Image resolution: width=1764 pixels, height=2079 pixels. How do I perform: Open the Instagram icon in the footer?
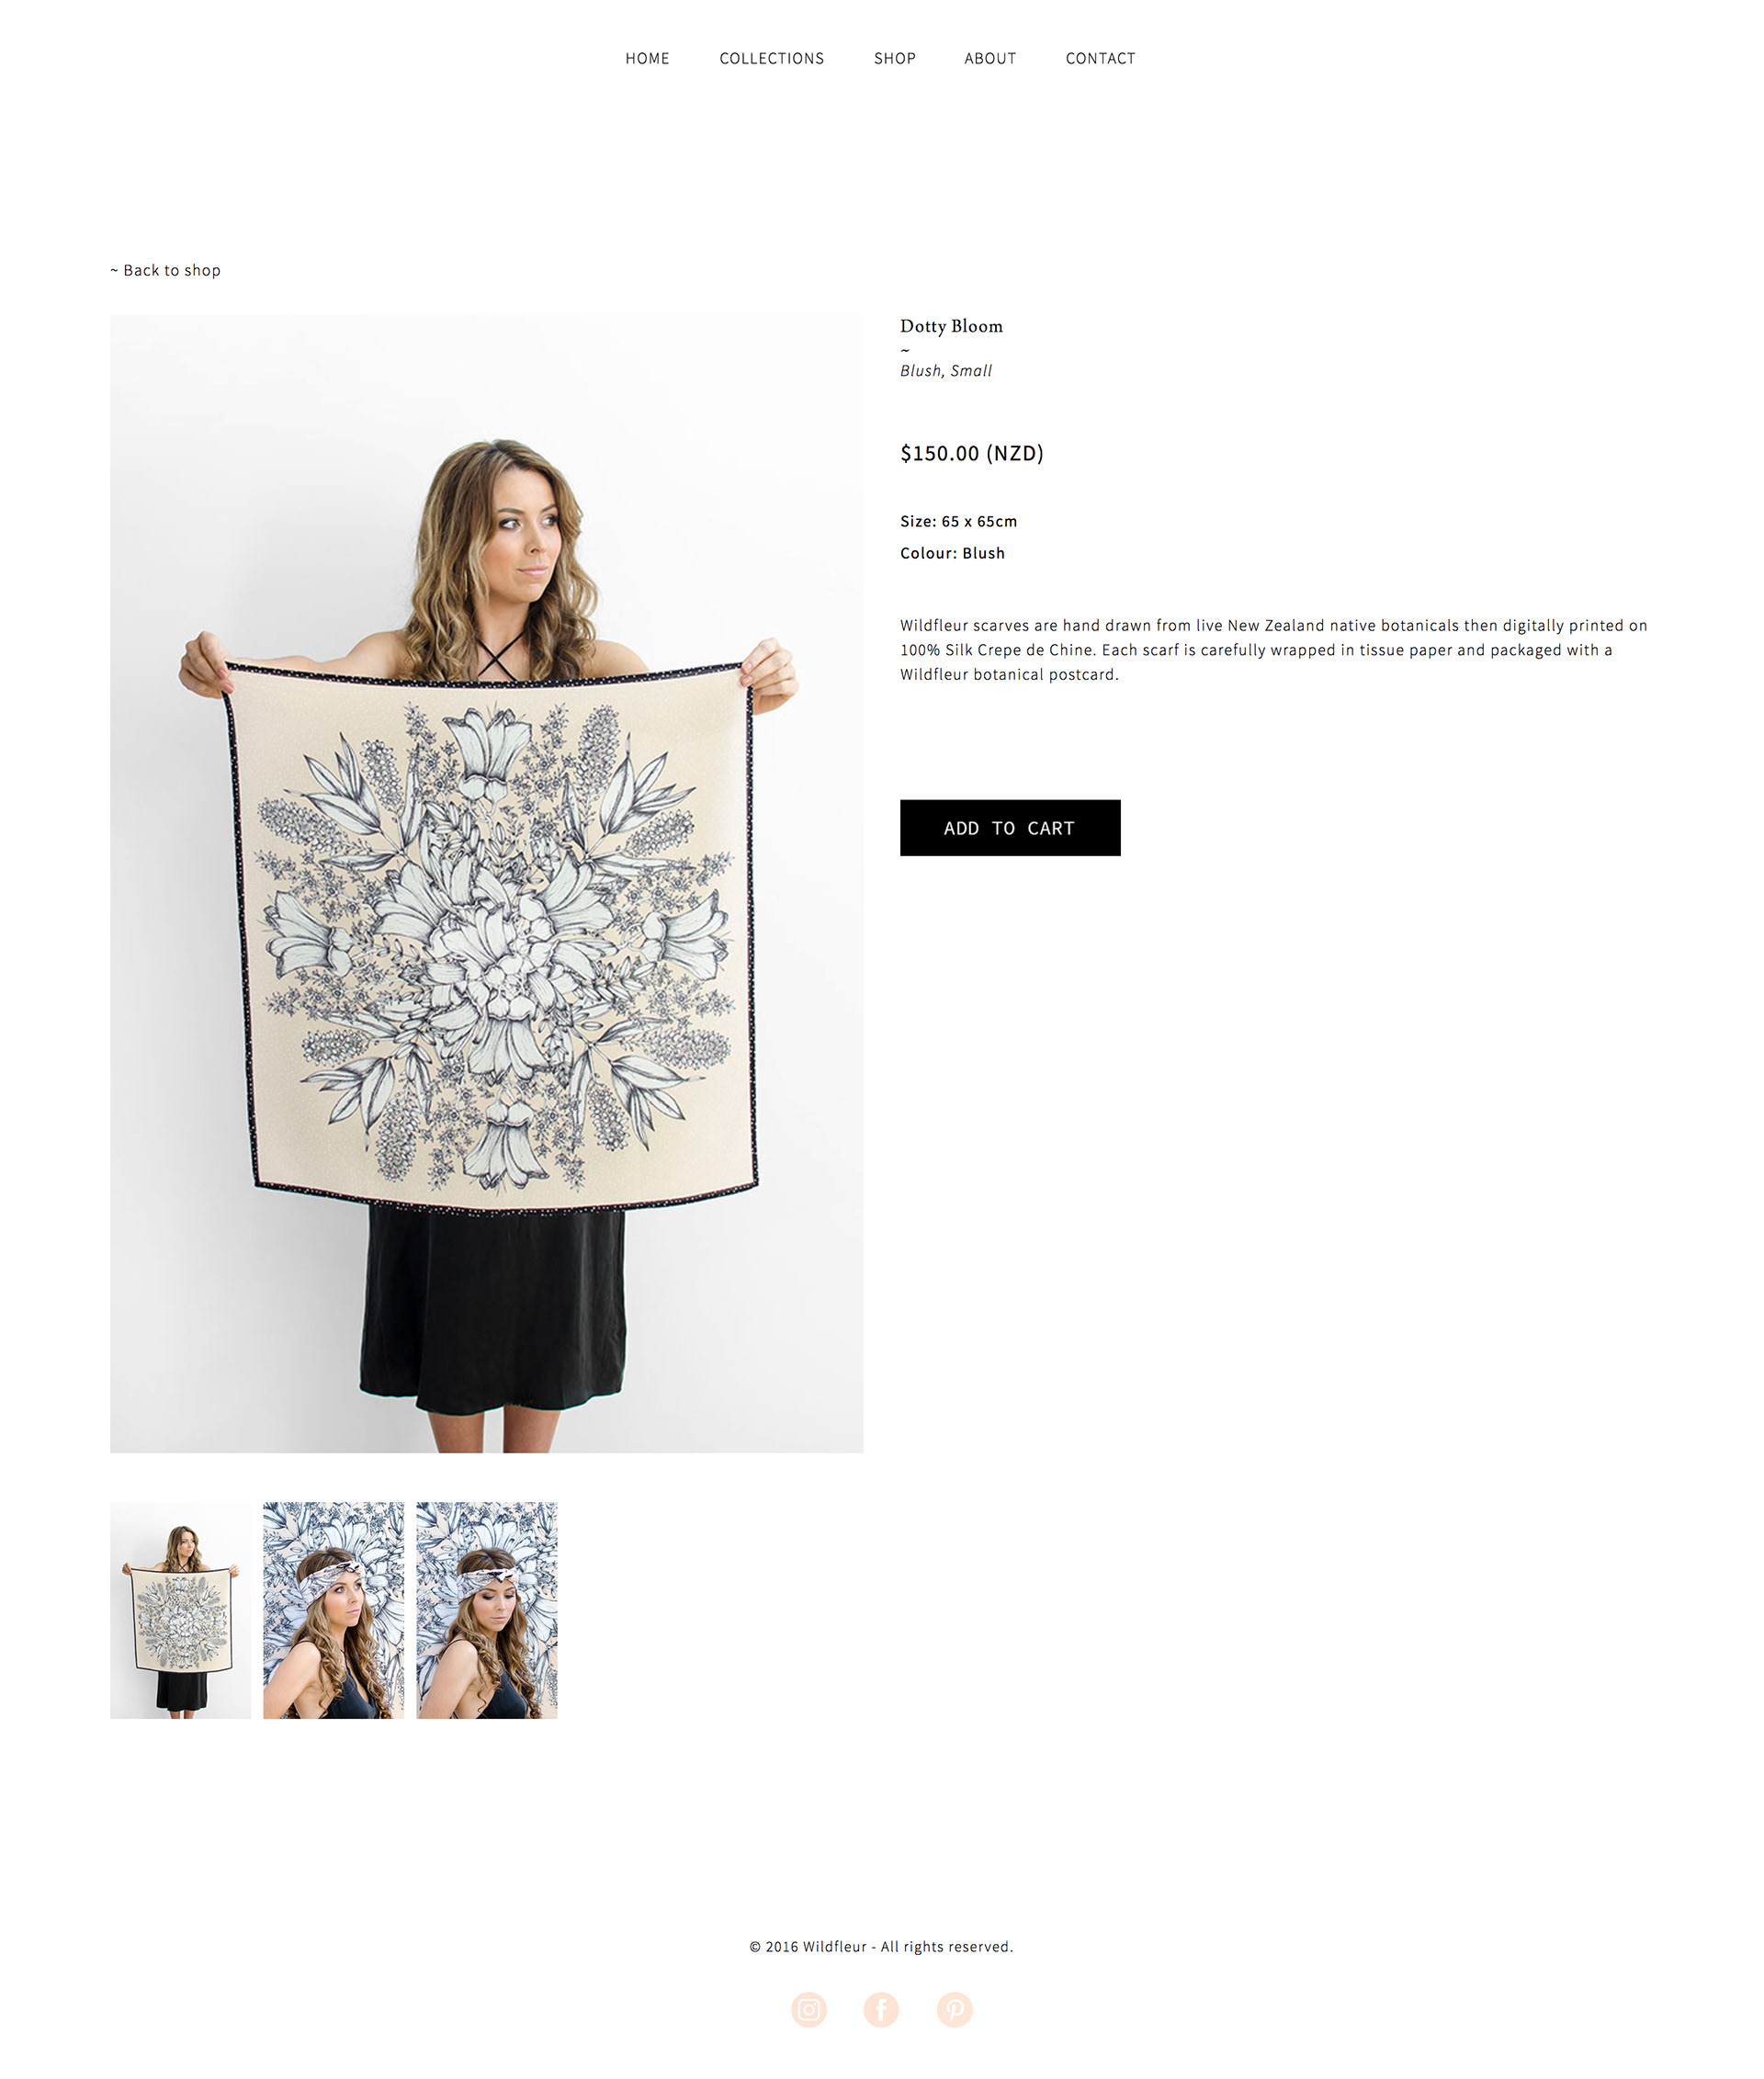pyautogui.click(x=808, y=2009)
